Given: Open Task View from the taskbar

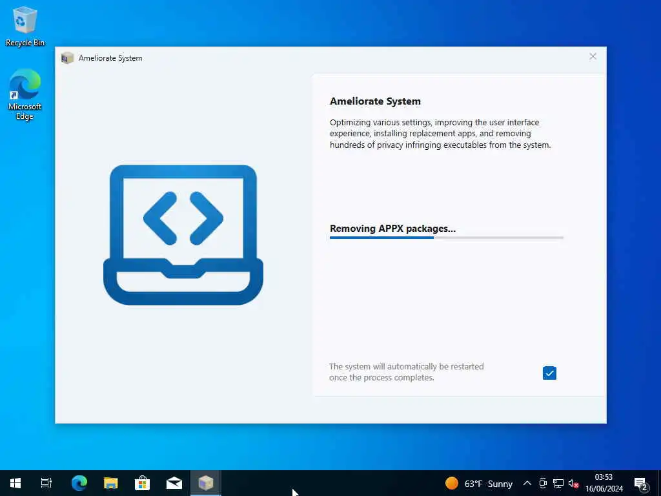Looking at the screenshot, I should [46, 483].
